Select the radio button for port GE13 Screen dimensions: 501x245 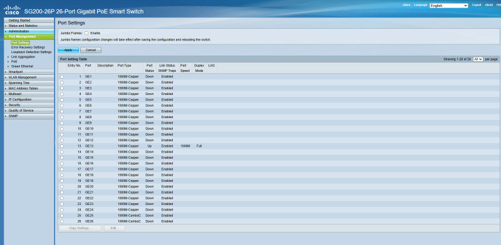[61, 146]
